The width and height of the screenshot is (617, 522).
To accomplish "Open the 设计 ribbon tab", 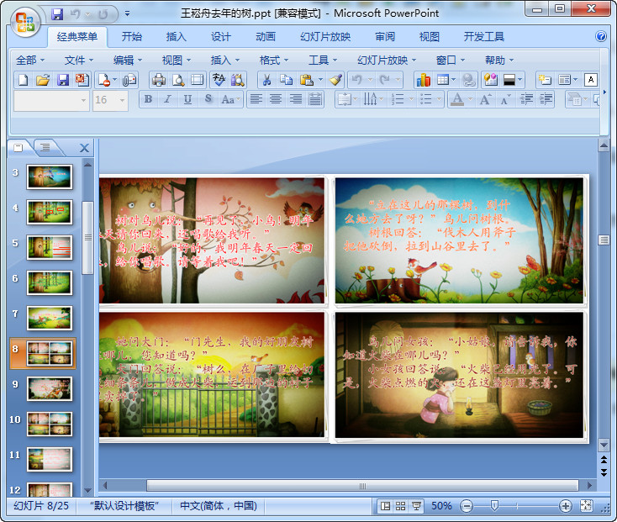I will click(x=221, y=37).
